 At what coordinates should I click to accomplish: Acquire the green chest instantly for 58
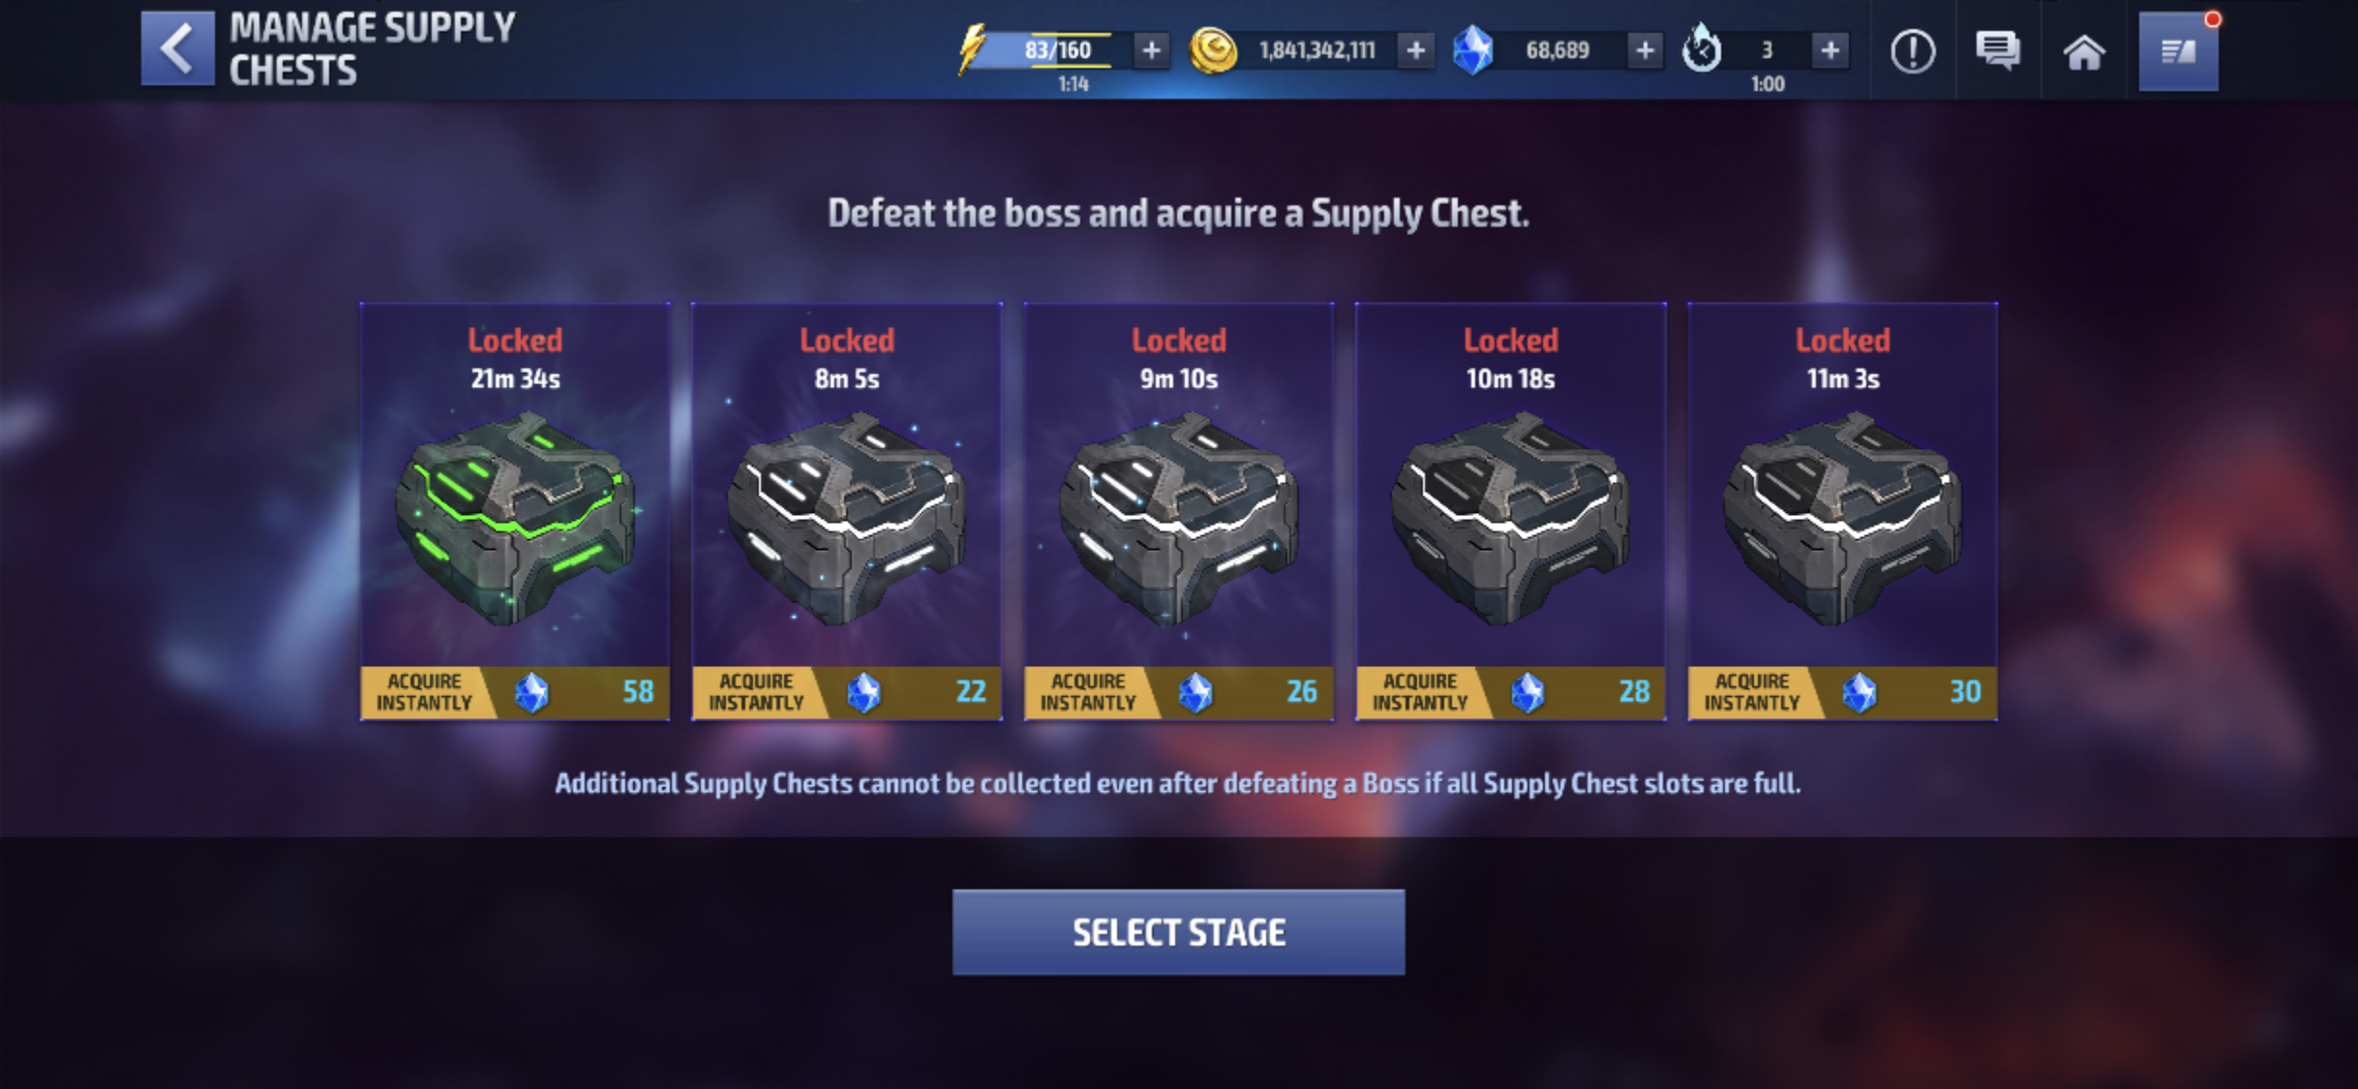[515, 692]
